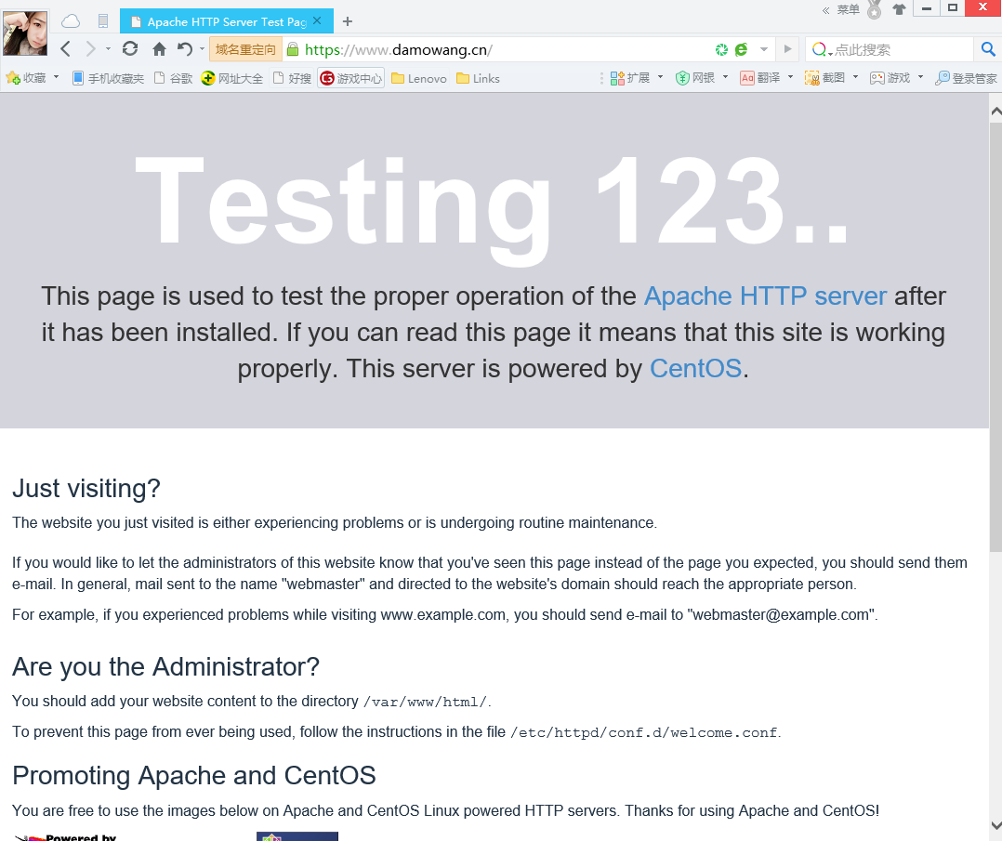This screenshot has width=1002, height=841.
Task: Open a new tab with the plus button
Action: 347,21
